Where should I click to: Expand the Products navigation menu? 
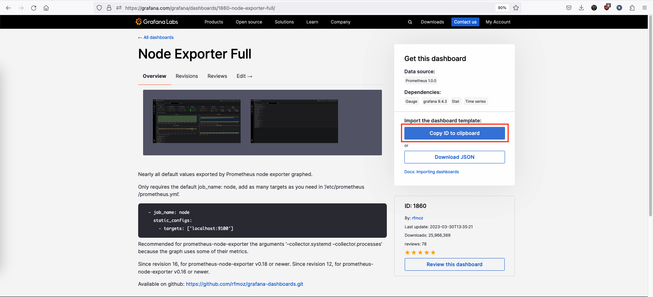point(214,22)
